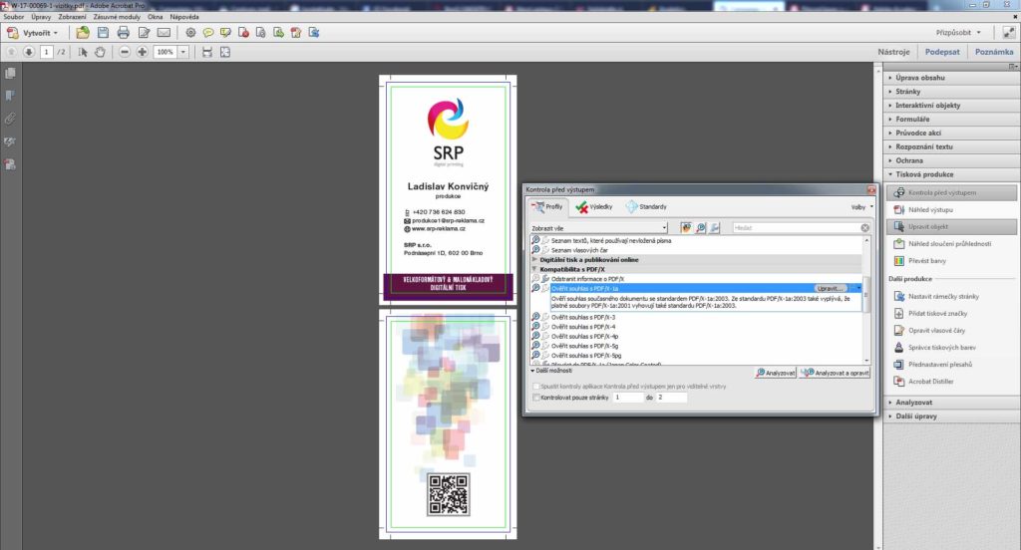This screenshot has width=1021, height=550.
Task: Open Přizpůsobit dropdown
Action: click(x=958, y=33)
